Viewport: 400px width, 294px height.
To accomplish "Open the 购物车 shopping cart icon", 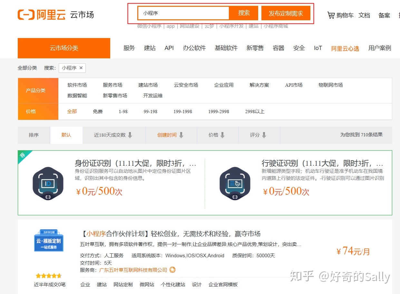I will (331, 15).
